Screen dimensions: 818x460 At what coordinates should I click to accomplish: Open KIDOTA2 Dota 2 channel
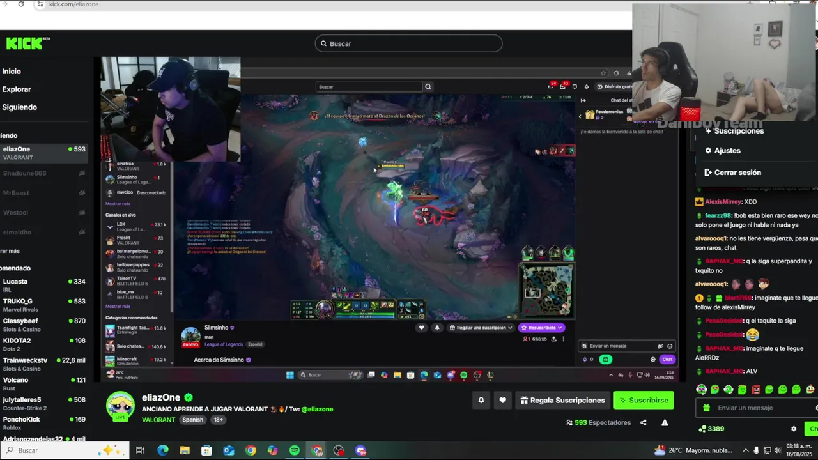tap(43, 344)
